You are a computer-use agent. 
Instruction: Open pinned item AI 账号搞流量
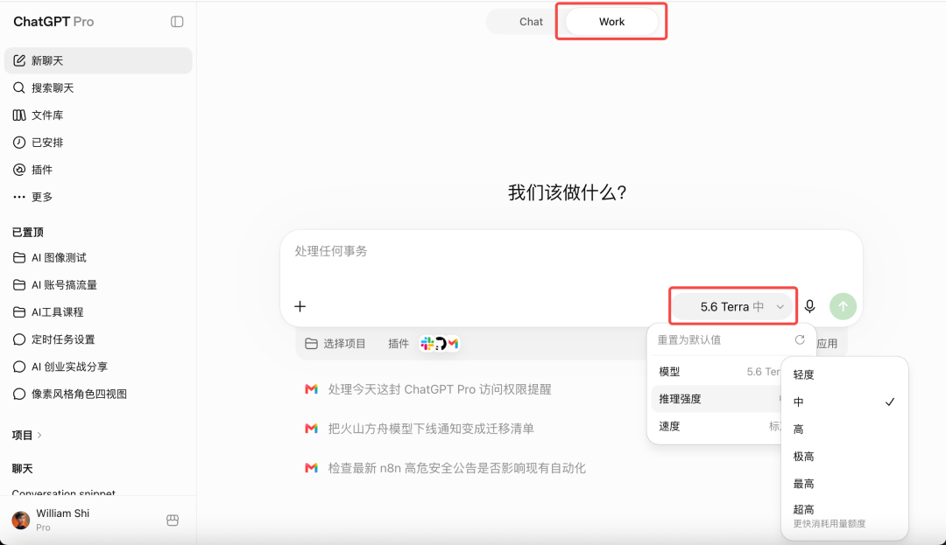[x=98, y=285]
